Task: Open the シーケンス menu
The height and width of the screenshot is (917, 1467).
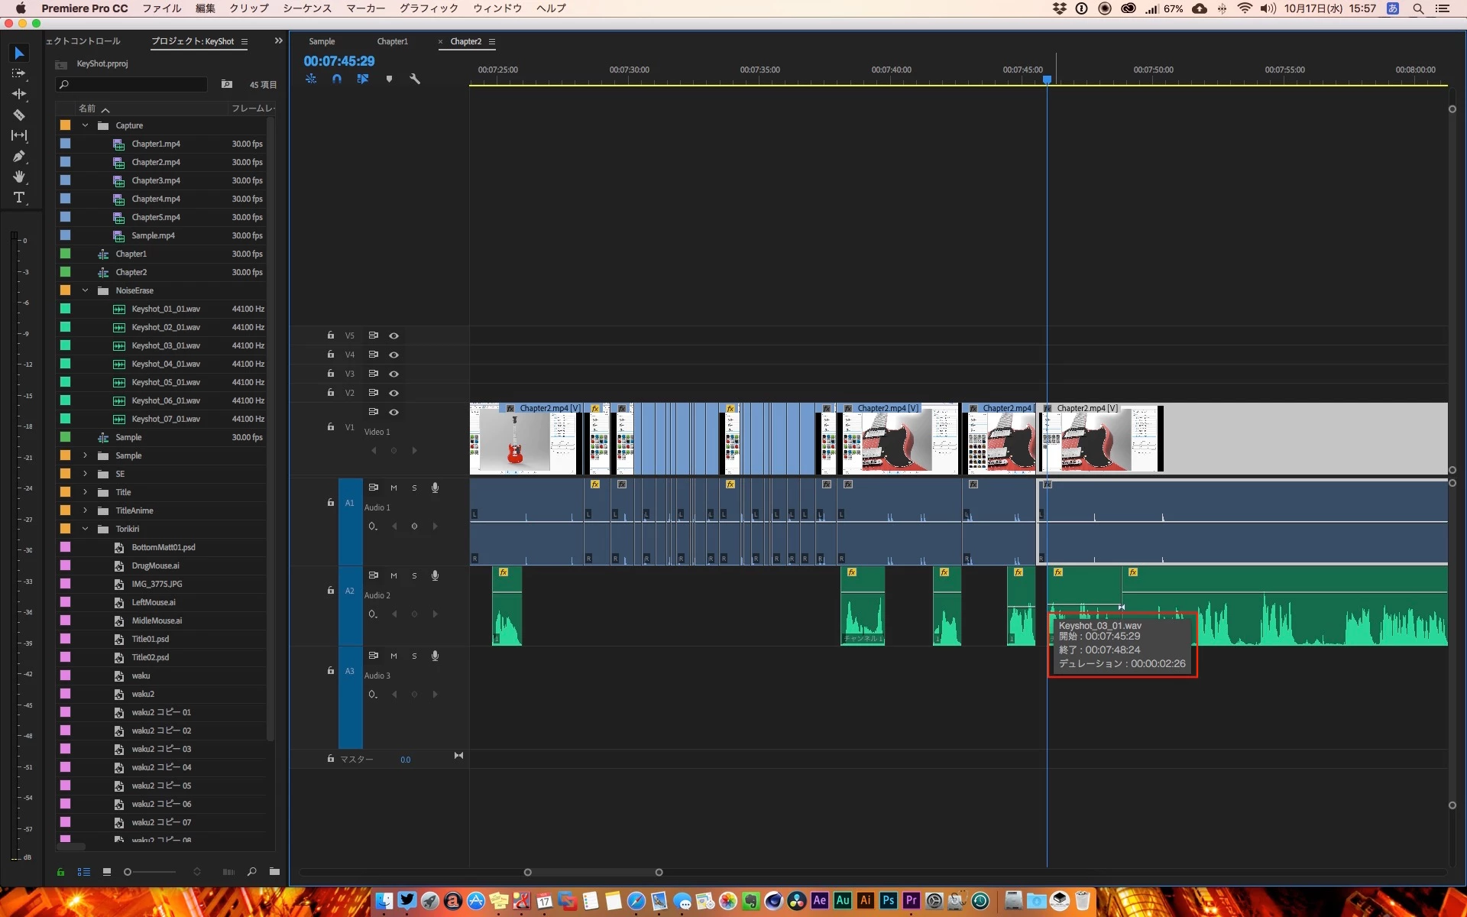Action: (307, 8)
